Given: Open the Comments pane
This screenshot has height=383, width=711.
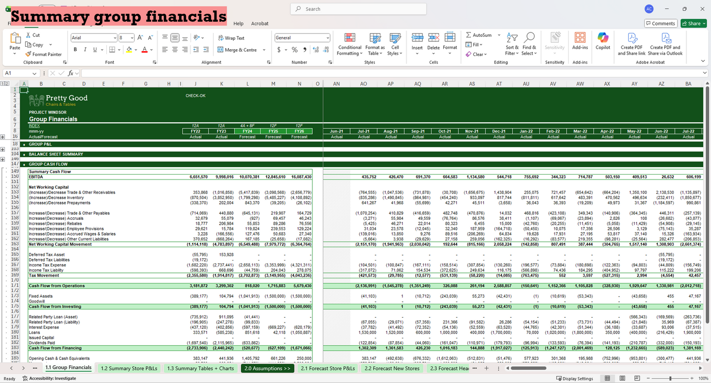Looking at the screenshot, I should pyautogui.click(x=660, y=23).
